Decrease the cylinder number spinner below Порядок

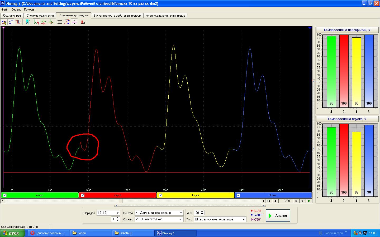pyautogui.click(x=118, y=220)
